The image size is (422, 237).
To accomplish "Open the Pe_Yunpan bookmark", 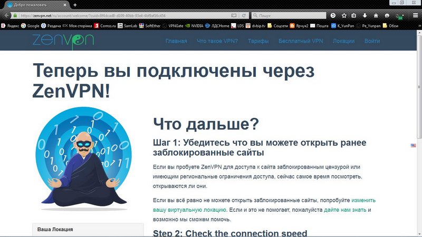I will pyautogui.click(x=368, y=26).
